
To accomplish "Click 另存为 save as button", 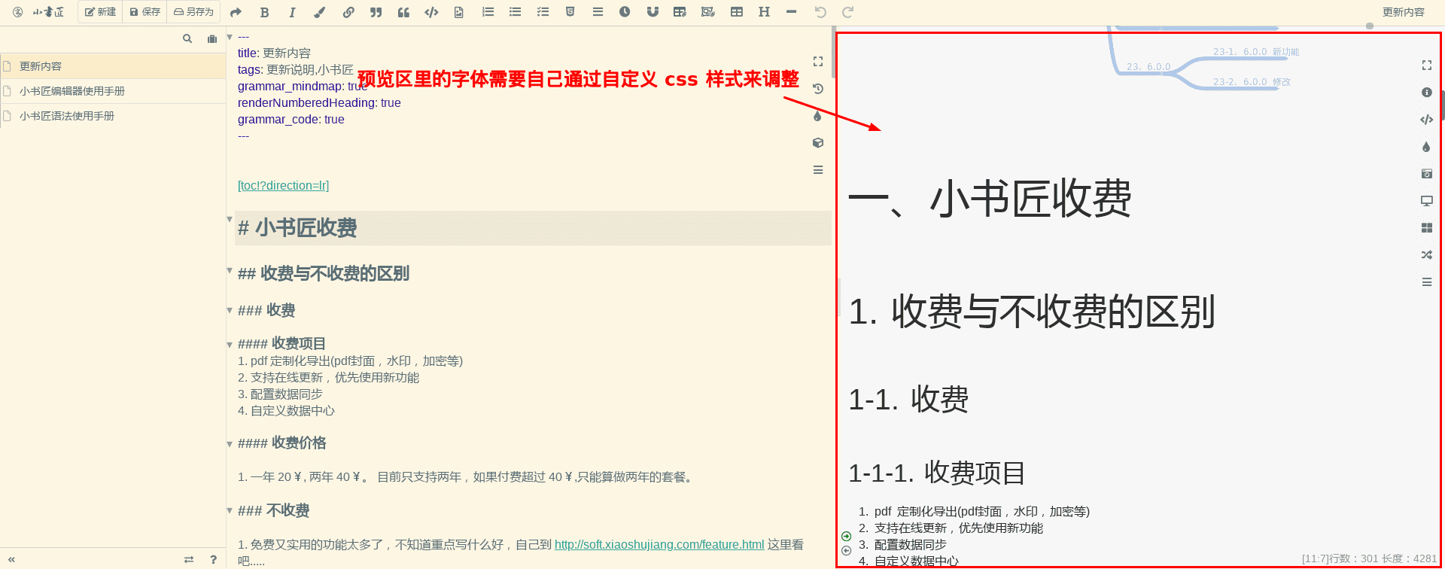I will point(193,12).
